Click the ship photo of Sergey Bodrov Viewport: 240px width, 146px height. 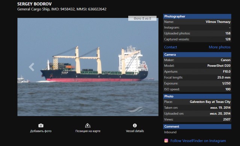88,67
